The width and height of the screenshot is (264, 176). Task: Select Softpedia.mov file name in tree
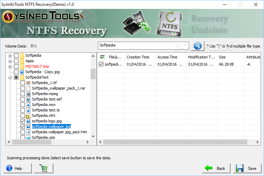point(44,105)
